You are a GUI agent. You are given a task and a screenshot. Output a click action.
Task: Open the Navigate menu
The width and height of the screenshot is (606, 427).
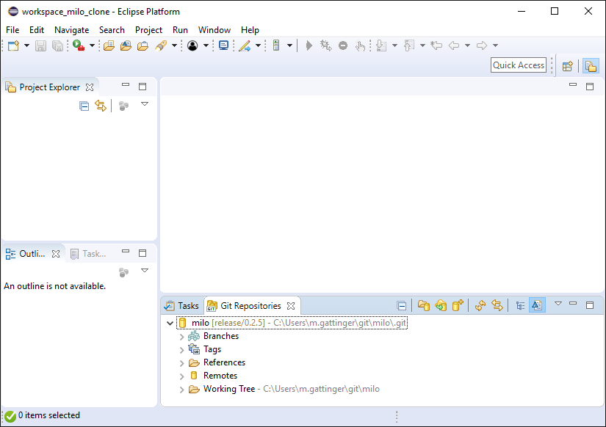[x=71, y=30]
